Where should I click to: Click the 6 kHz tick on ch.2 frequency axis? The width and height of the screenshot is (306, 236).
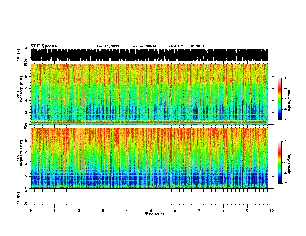[27, 152]
